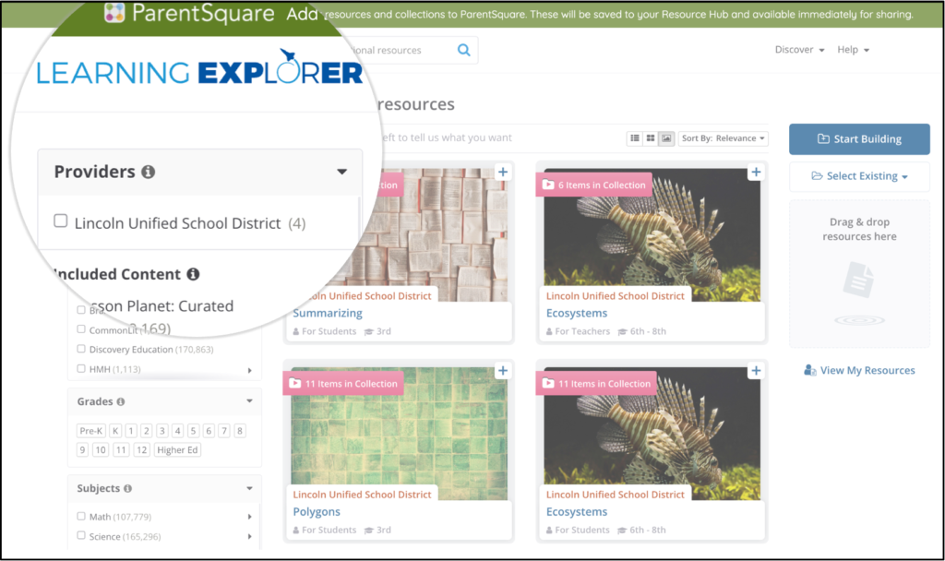Screen dimensions: 945x561
Task: Toggle grade 12 filter
Action: tap(141, 450)
